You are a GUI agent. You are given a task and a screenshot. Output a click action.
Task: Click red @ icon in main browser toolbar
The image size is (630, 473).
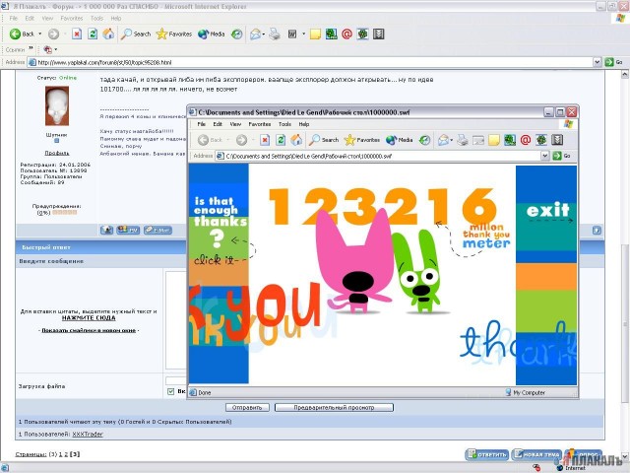pos(346,34)
